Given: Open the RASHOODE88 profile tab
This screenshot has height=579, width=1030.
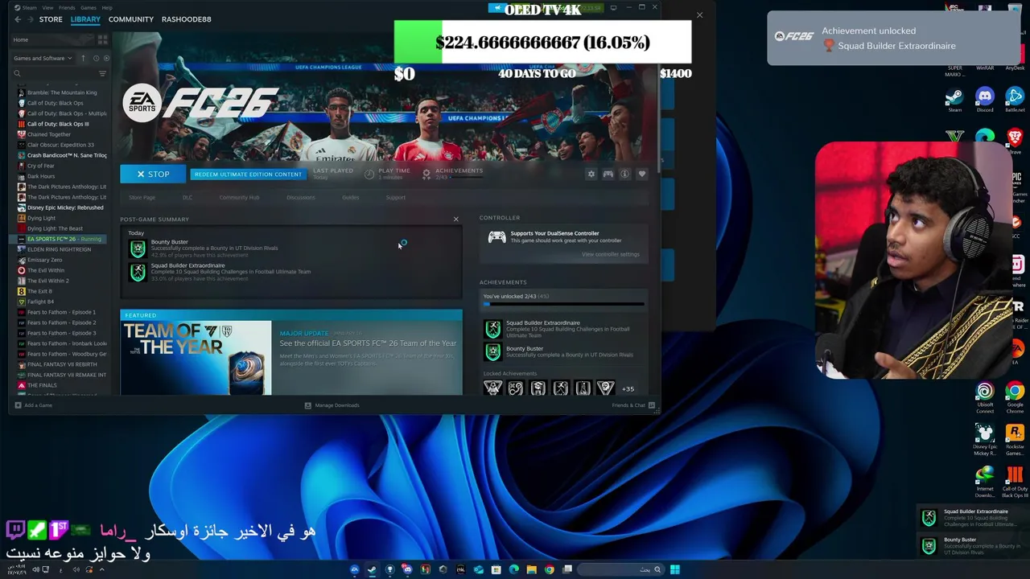Looking at the screenshot, I should coord(186,19).
